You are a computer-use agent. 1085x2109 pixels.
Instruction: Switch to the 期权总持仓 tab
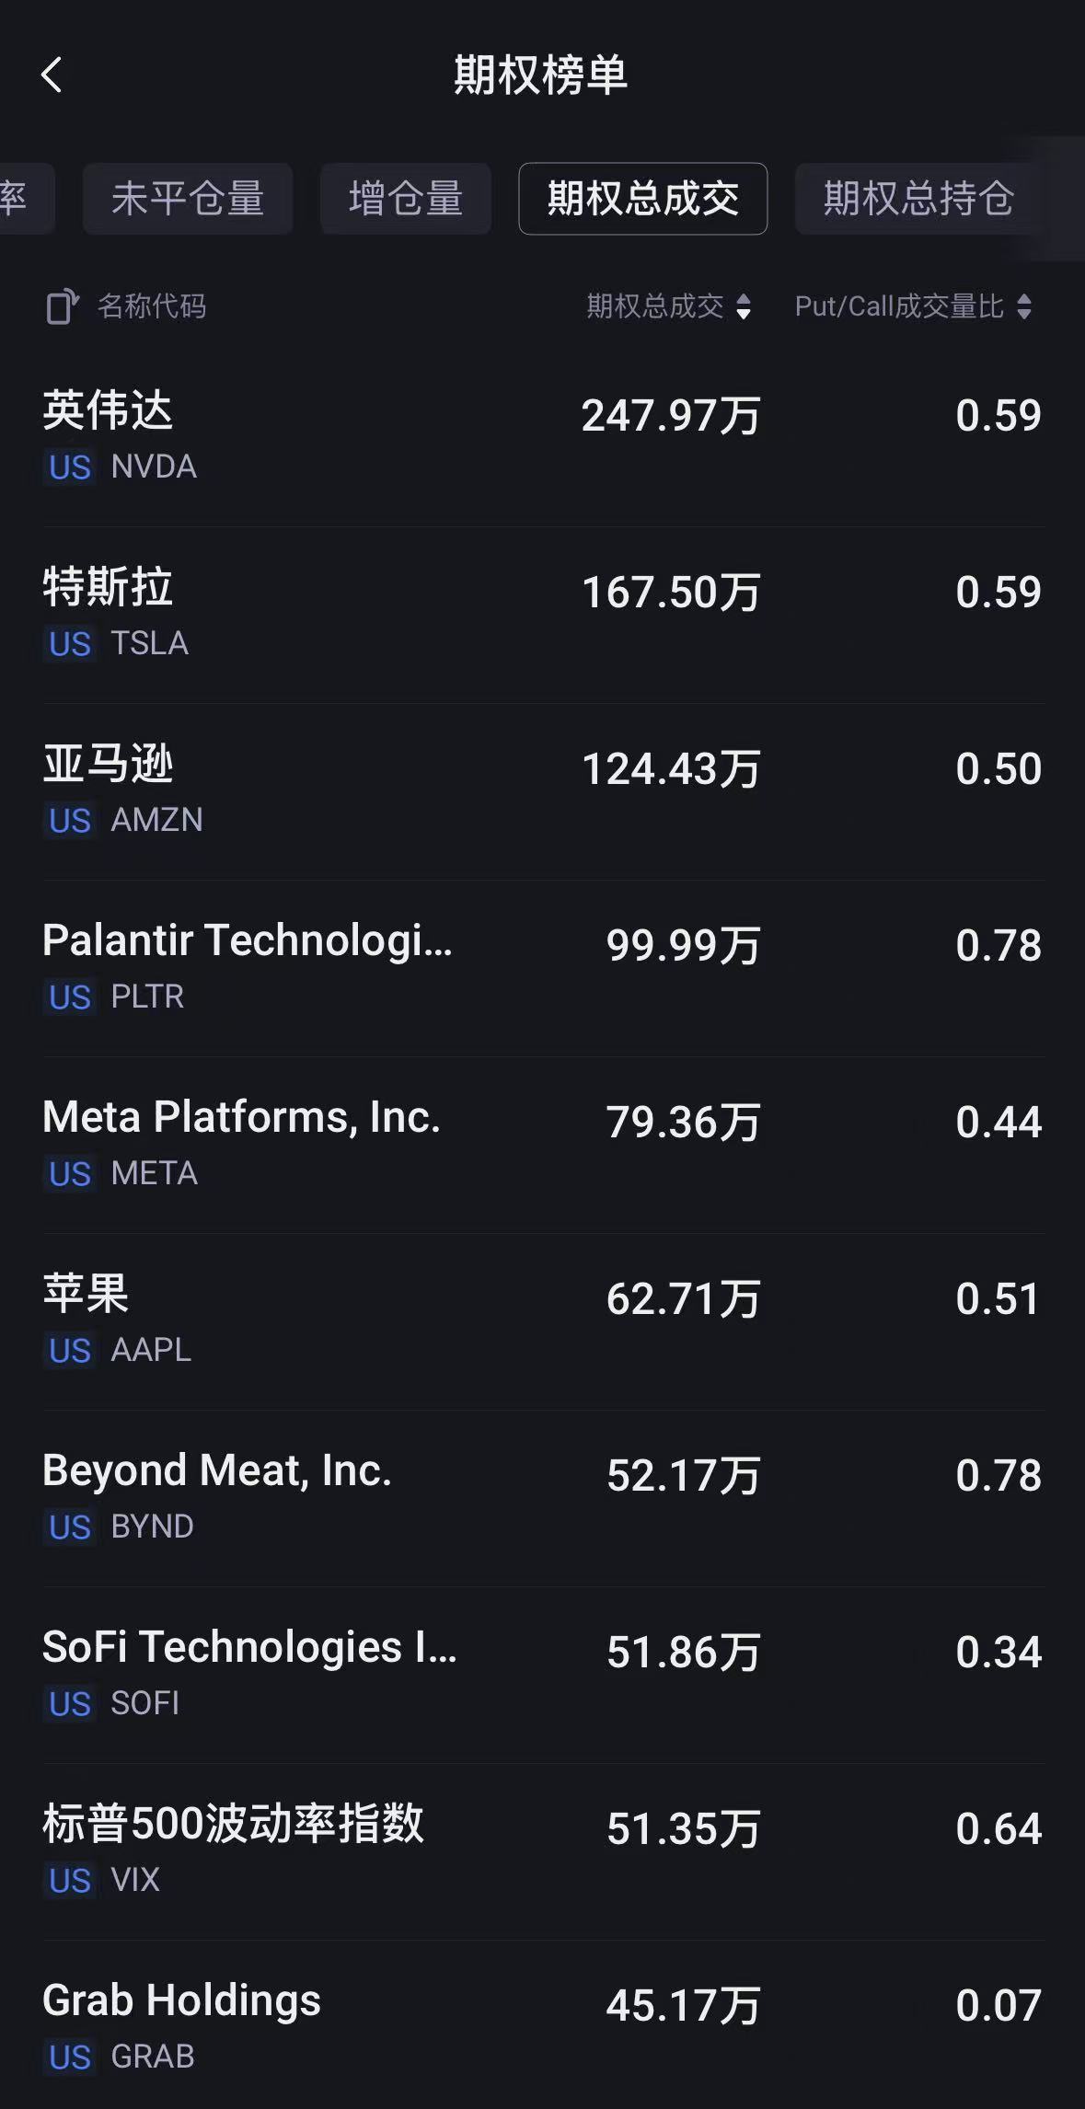click(x=918, y=199)
